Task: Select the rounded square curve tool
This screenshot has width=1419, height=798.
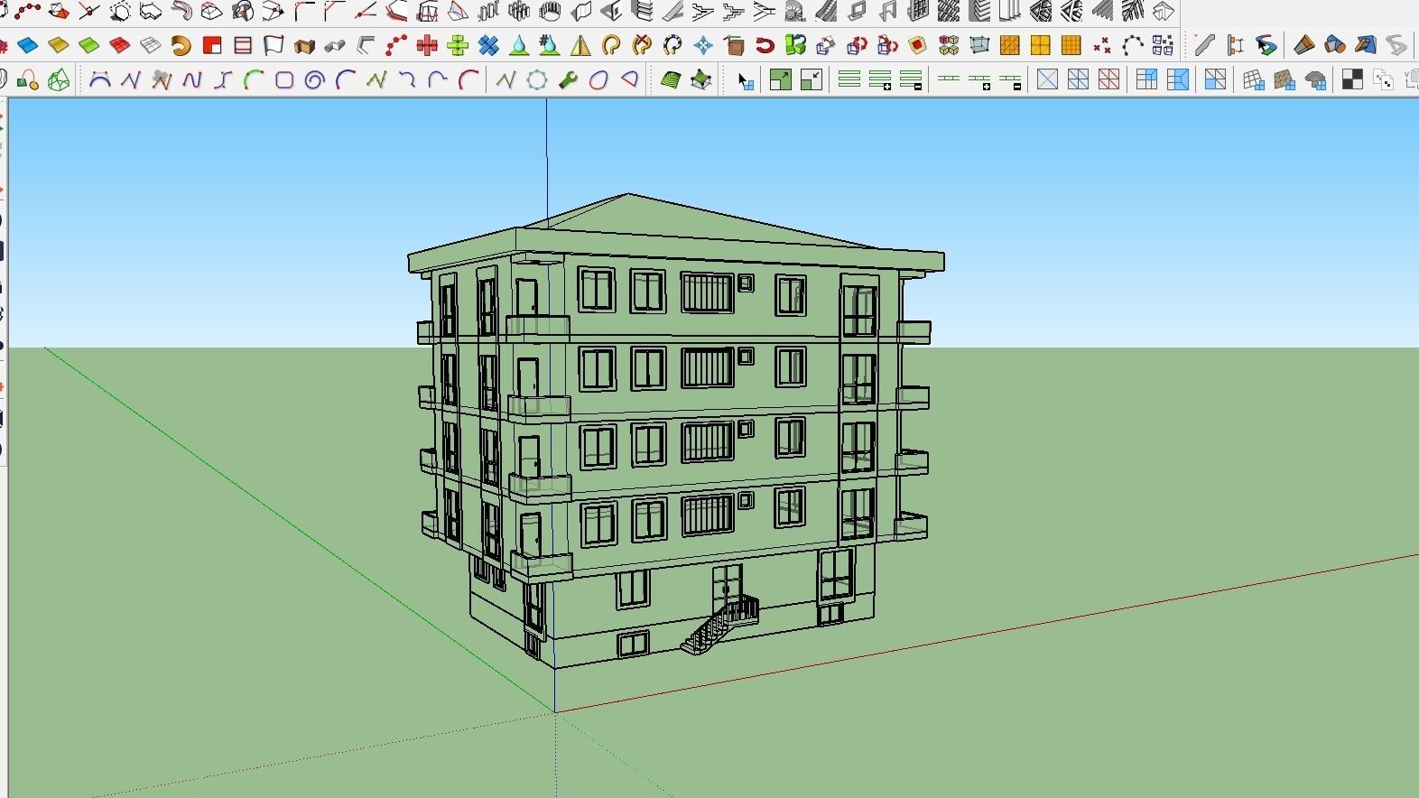Action: [284, 80]
